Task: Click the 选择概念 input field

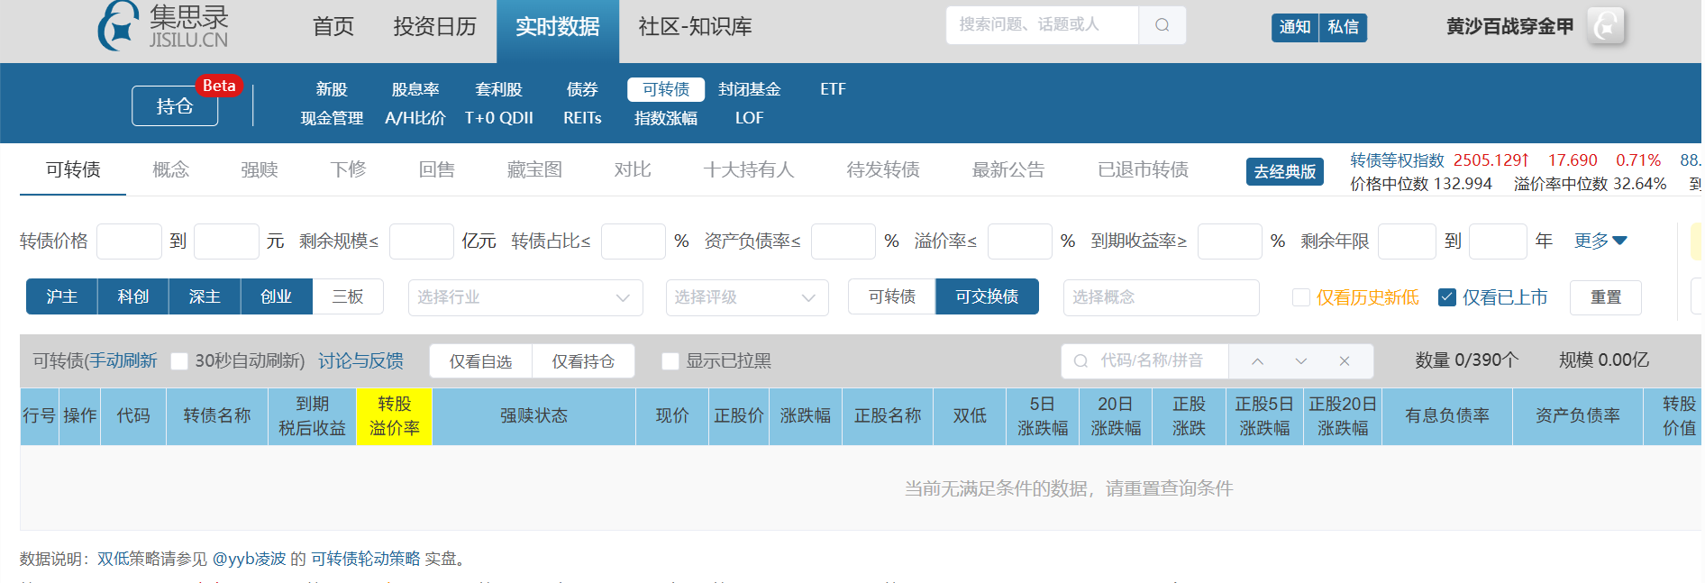Action: (1161, 297)
